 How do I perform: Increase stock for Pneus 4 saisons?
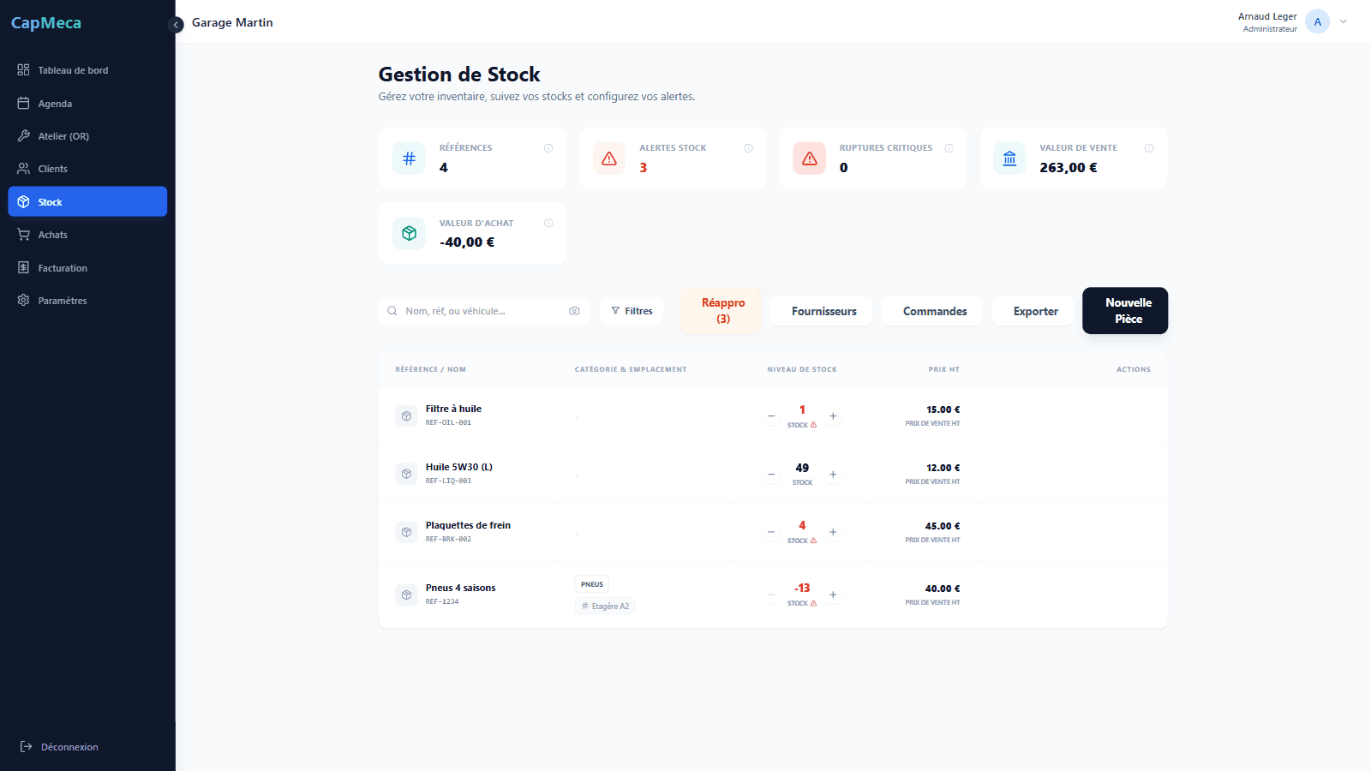coord(832,594)
